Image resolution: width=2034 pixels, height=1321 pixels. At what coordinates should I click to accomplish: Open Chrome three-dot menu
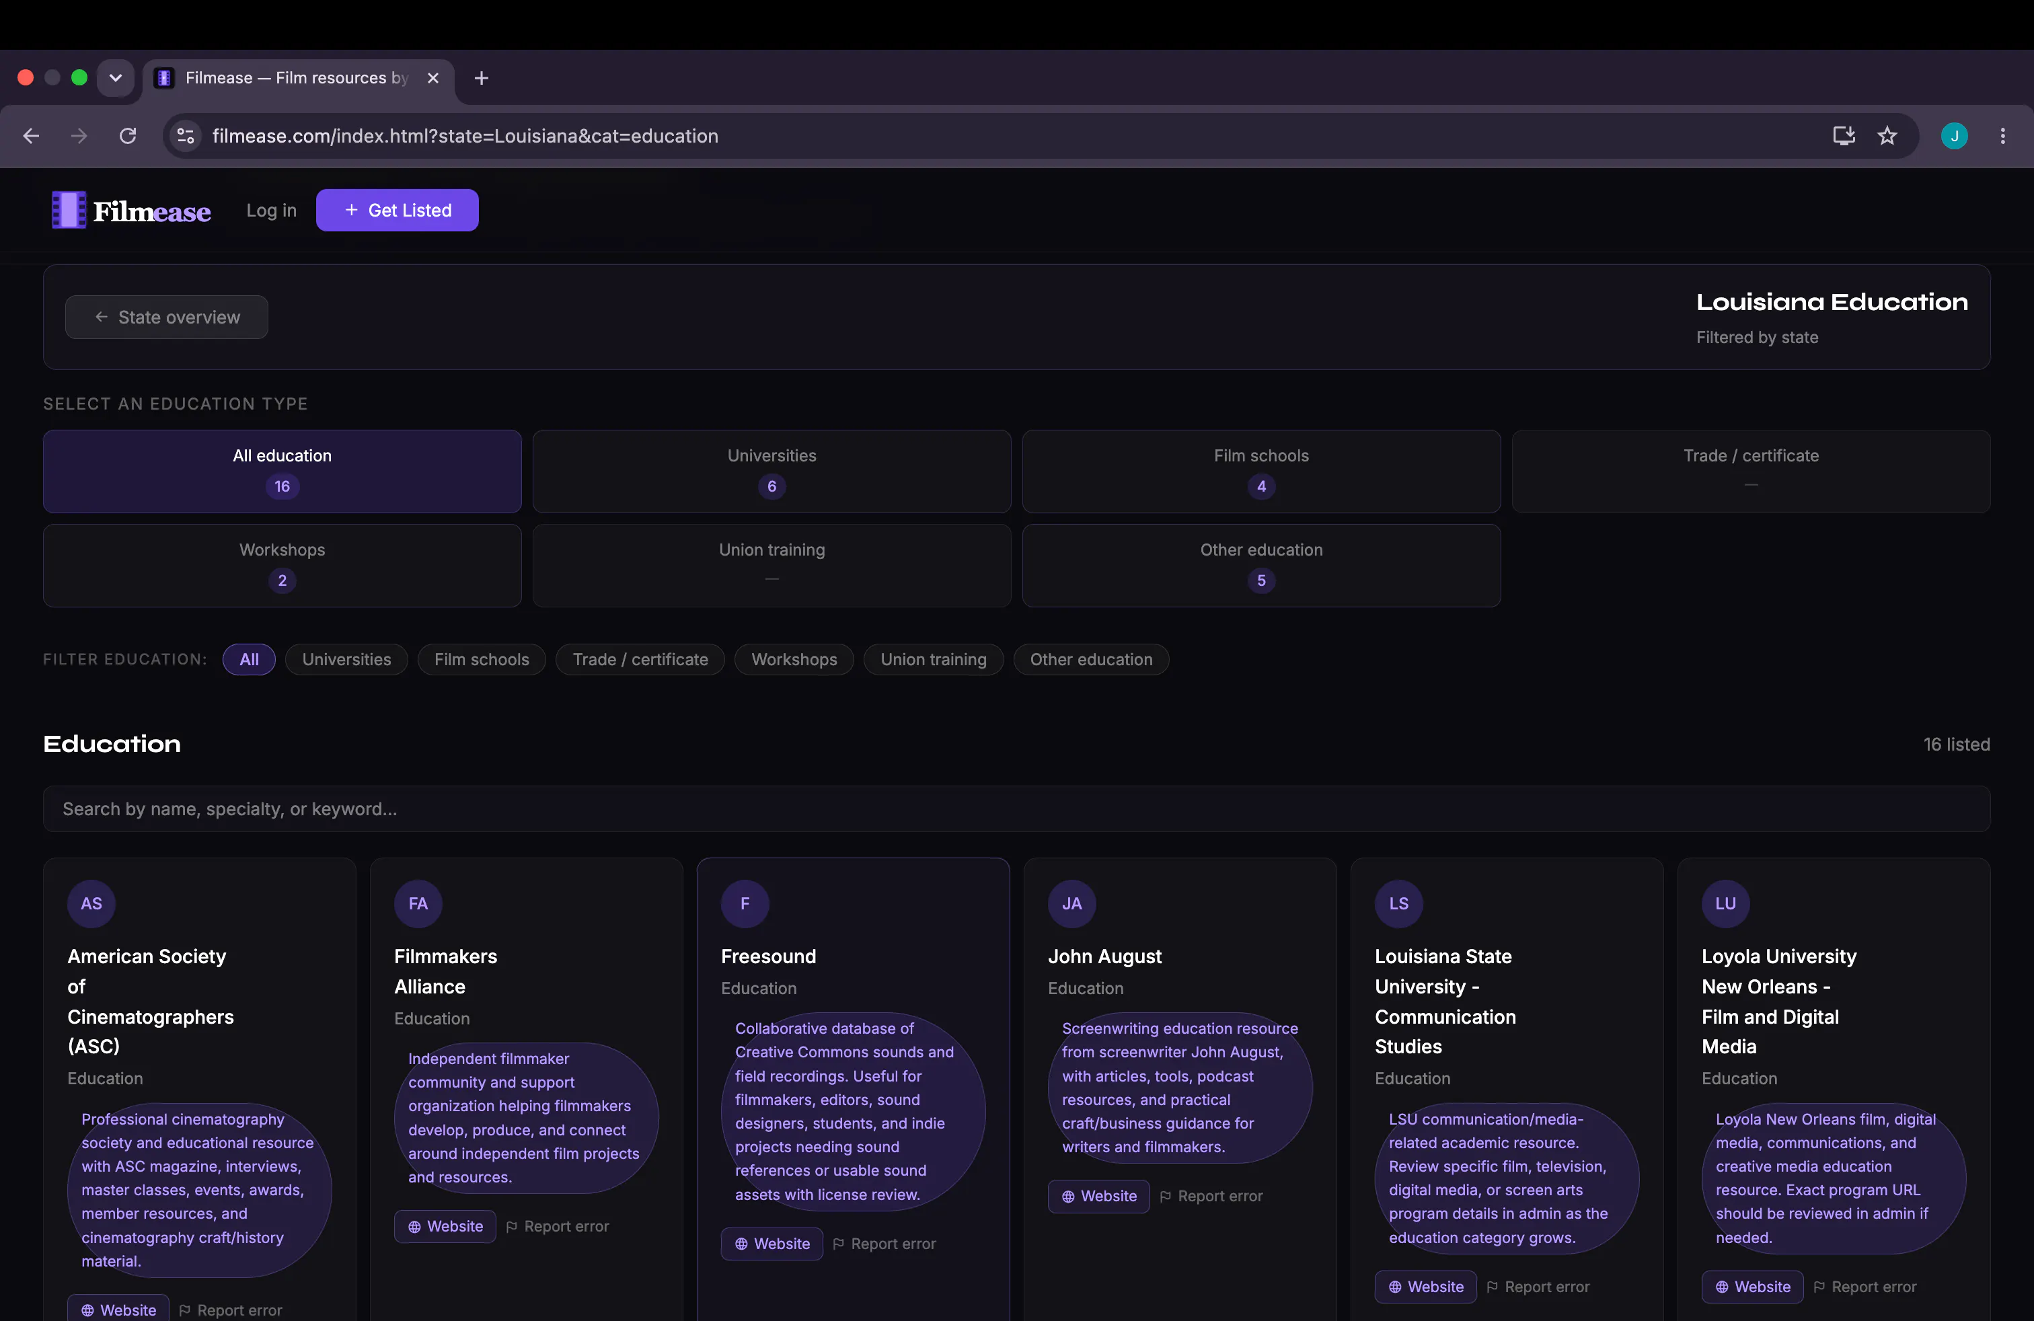tap(2002, 136)
